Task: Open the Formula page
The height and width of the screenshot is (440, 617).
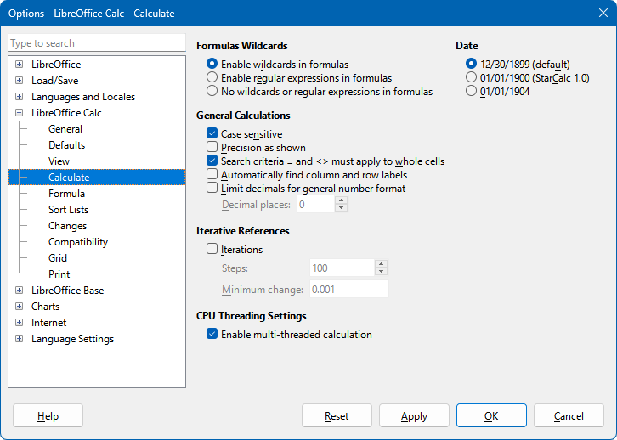Action: click(x=66, y=194)
